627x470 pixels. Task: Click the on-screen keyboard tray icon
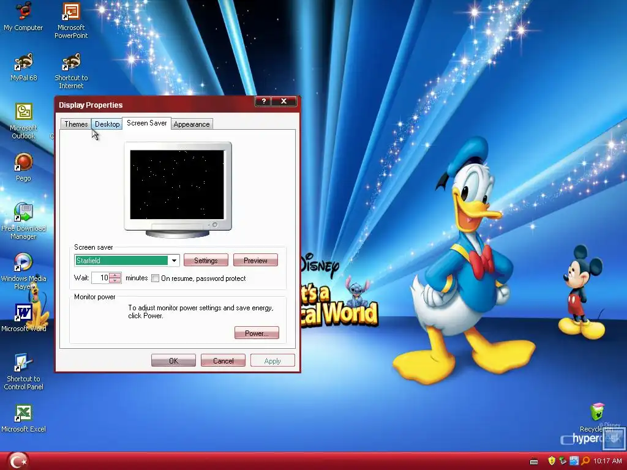pyautogui.click(x=534, y=461)
